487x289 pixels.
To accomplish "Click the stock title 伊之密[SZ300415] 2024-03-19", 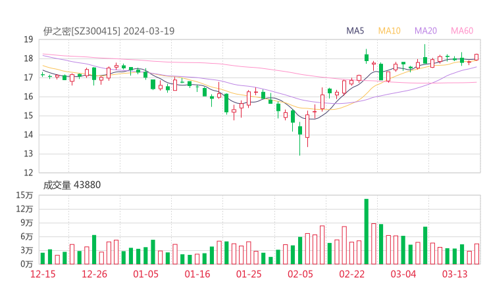I will coord(109,31).
